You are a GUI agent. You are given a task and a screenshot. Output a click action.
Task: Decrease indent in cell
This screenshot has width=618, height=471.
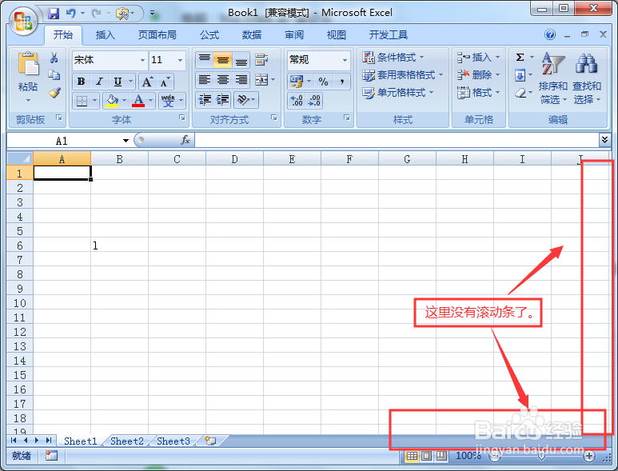pyautogui.click(x=205, y=100)
